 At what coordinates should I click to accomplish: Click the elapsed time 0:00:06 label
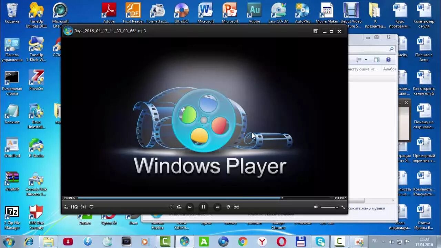69,198
